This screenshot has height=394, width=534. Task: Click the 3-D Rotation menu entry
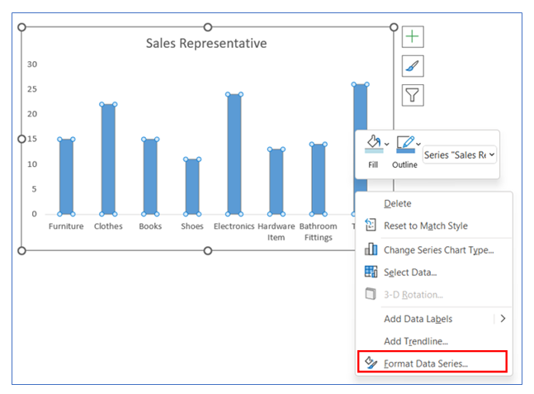(x=434, y=295)
